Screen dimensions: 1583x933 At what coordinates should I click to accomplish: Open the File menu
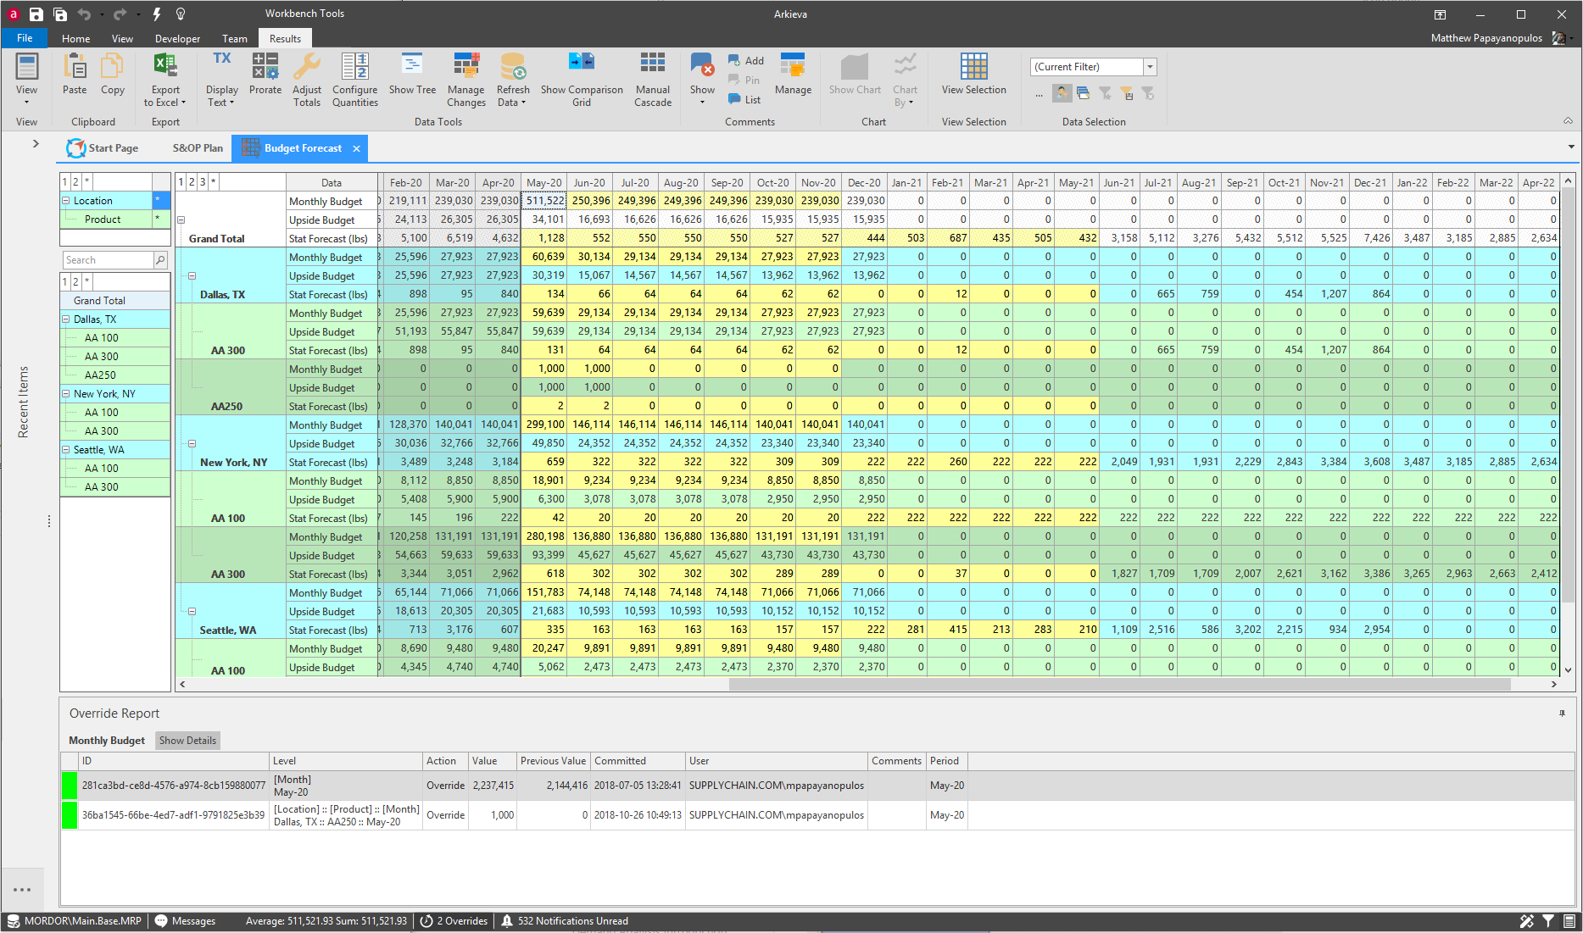(x=25, y=38)
